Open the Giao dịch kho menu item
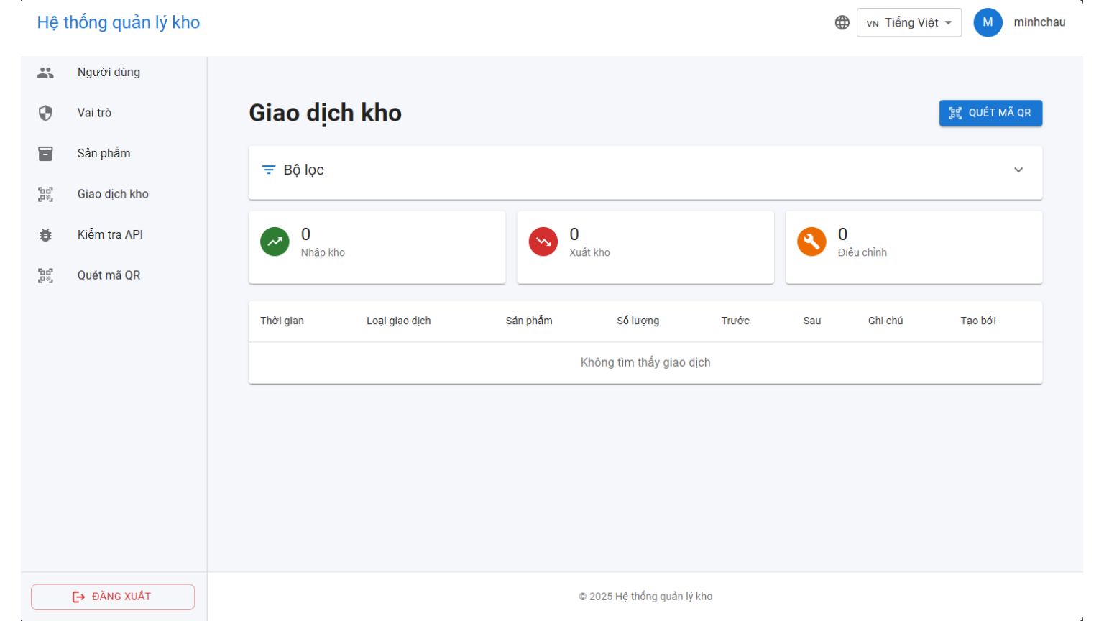The height and width of the screenshot is (621, 1104). coord(112,193)
